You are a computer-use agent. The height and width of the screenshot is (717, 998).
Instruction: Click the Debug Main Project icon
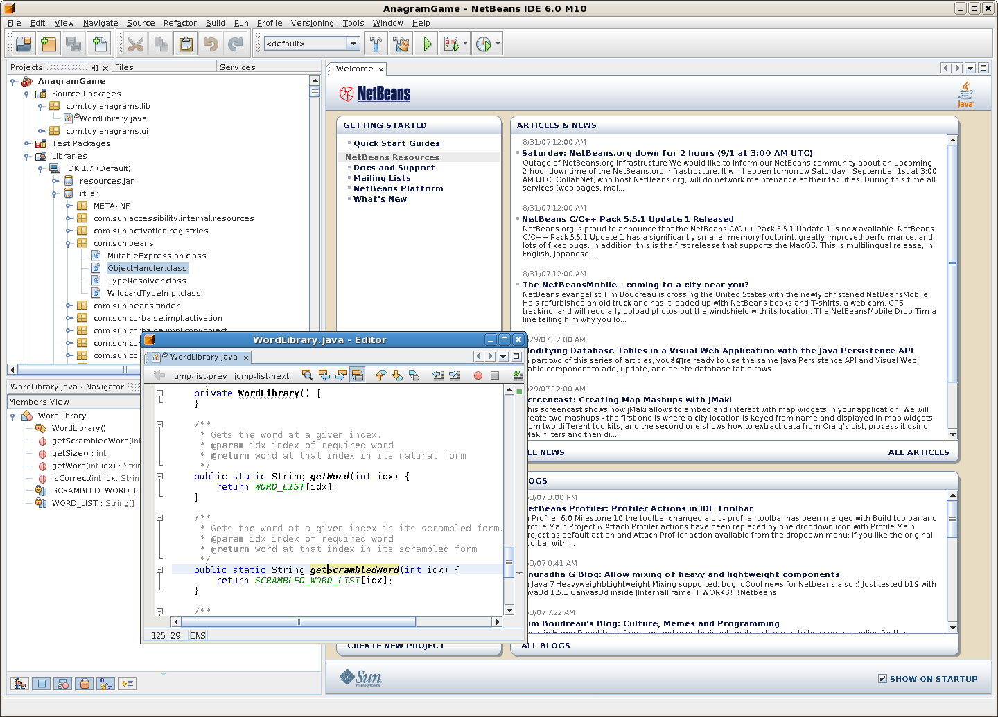click(x=451, y=44)
